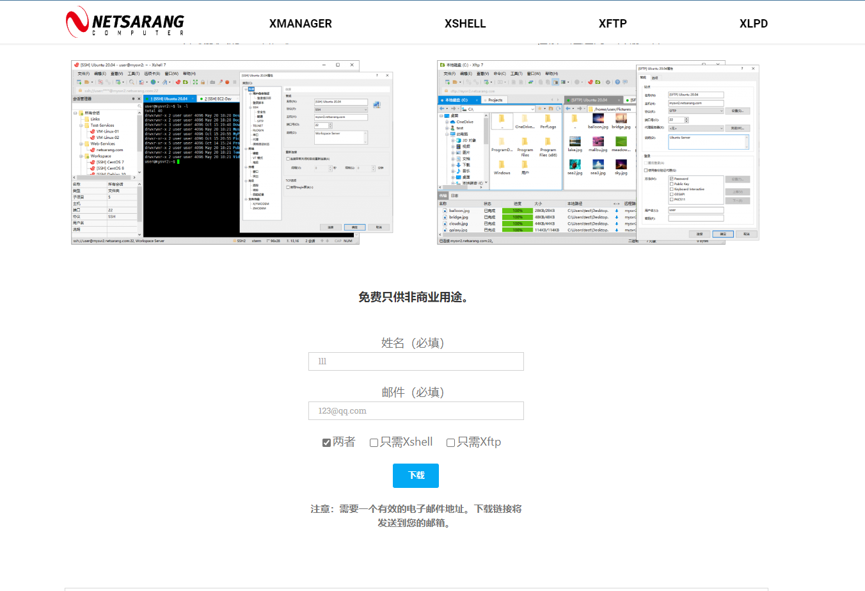Viewport: 865px width, 591px height.
Task: Click the help question-mark icon in Xftp toolbar
Action: pyautogui.click(x=617, y=82)
